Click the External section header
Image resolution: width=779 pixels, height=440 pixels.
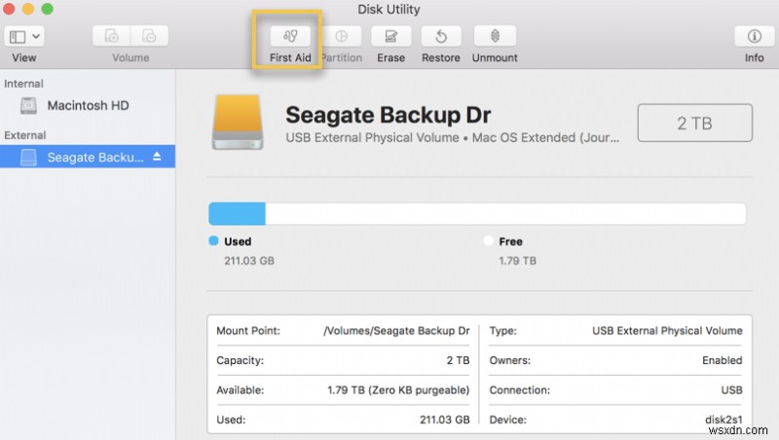pos(25,135)
